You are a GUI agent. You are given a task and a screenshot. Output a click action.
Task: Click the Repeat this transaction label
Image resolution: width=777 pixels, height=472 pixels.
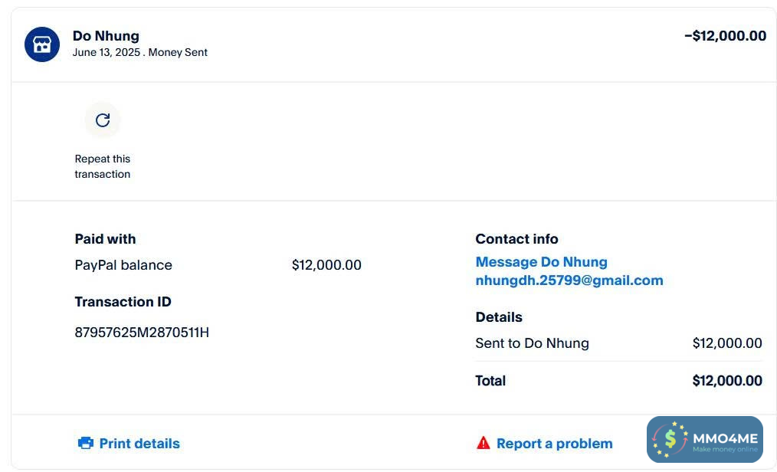pos(103,166)
